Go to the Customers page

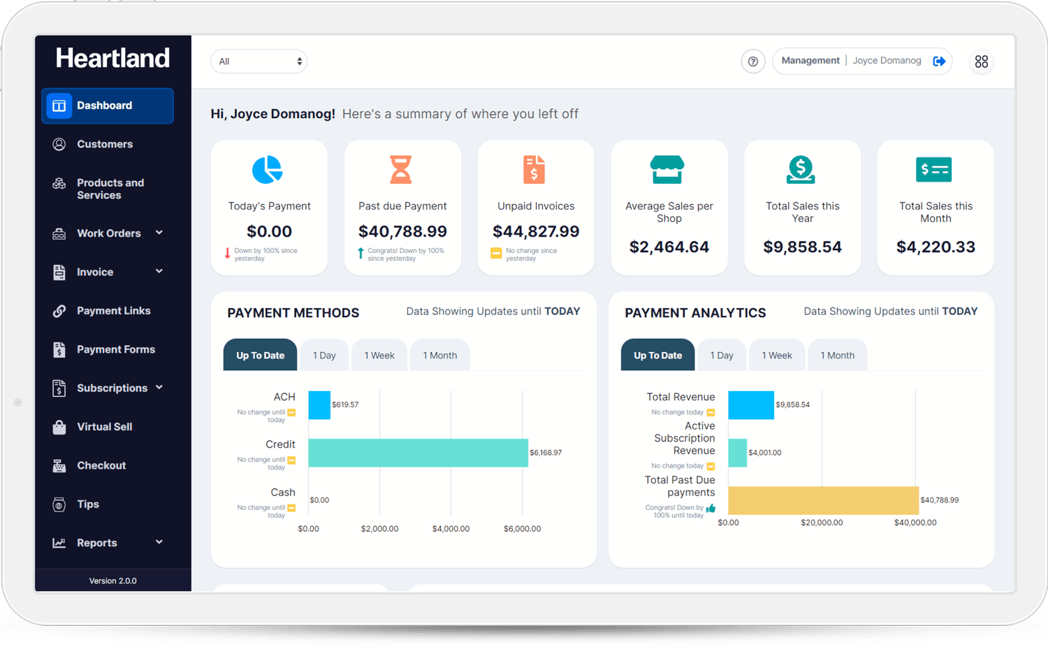(x=105, y=144)
